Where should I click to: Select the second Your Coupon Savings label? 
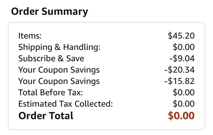(x=59, y=82)
